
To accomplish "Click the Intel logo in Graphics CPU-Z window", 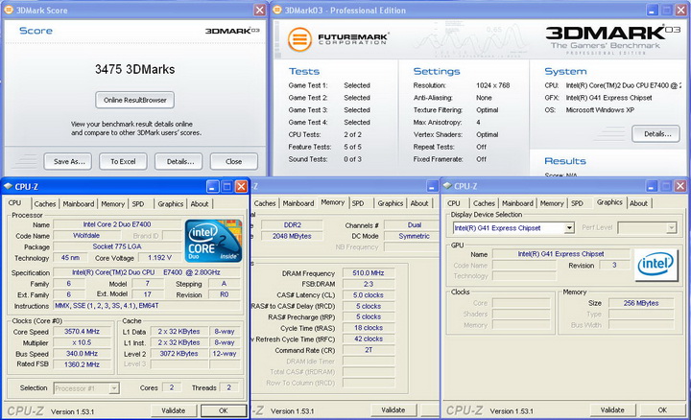I will (655, 265).
